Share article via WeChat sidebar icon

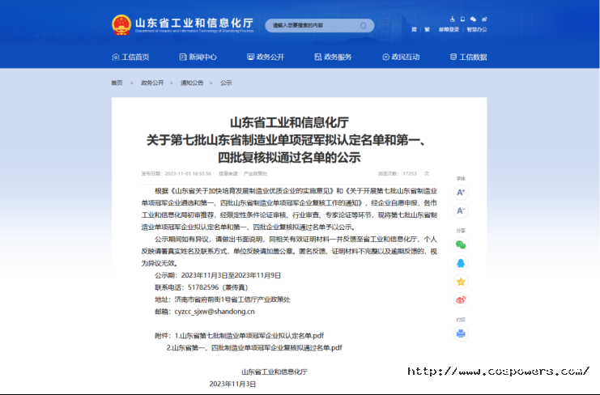tap(461, 243)
